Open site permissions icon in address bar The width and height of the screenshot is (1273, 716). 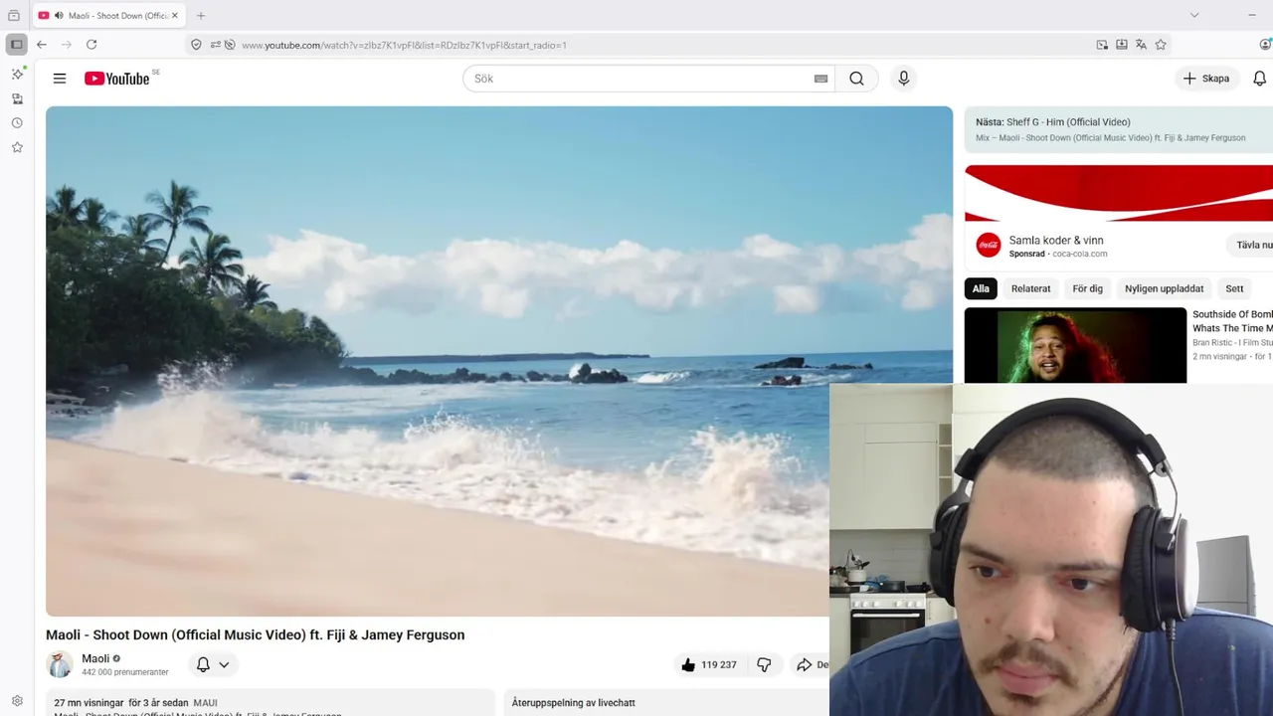pos(215,45)
